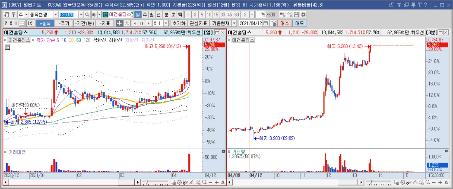Click the replay step-forward arrow
Image resolution: width=453 pixels, height=189 pixels.
148,23
